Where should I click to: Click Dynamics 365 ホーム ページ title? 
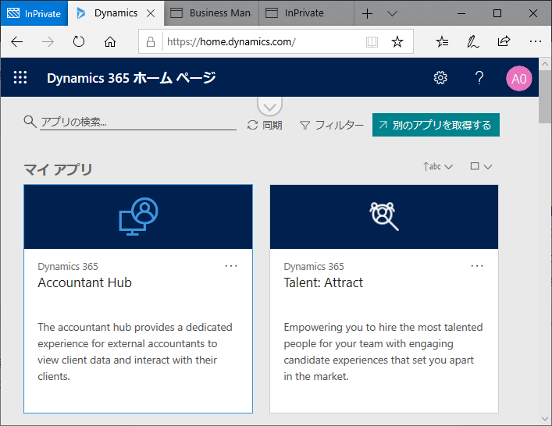(x=131, y=78)
